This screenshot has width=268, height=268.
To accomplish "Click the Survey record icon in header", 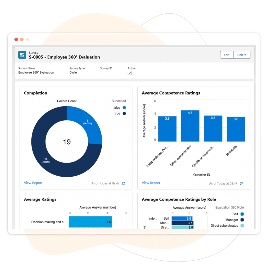I will pos(22,55).
